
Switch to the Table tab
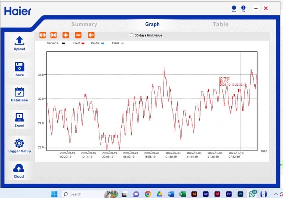pos(221,24)
